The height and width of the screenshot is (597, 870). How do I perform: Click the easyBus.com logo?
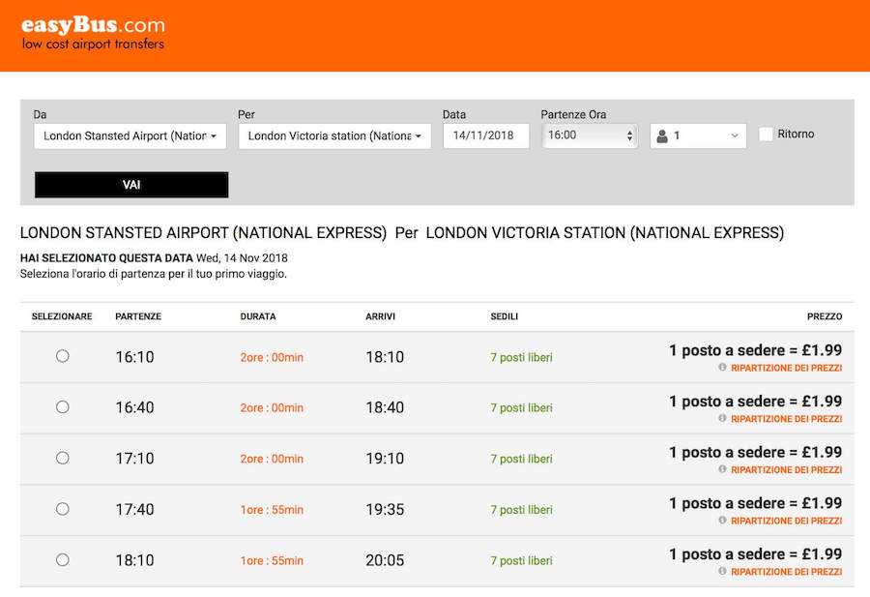(93, 33)
